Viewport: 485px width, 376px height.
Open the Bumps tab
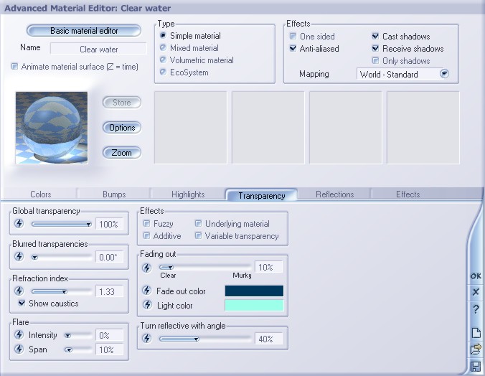point(113,194)
